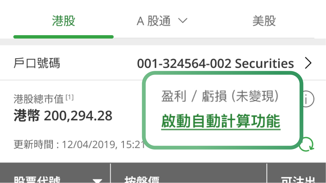Image resolution: width=326 pixels, height=183 pixels.
Task: Click the 更新時間 timestamp text
Action: [79, 145]
